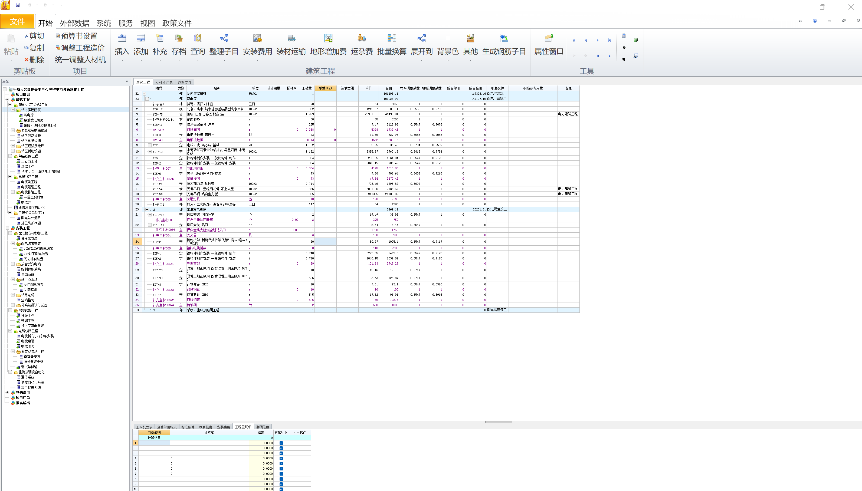Click the 整理子目 icon

(x=224, y=38)
